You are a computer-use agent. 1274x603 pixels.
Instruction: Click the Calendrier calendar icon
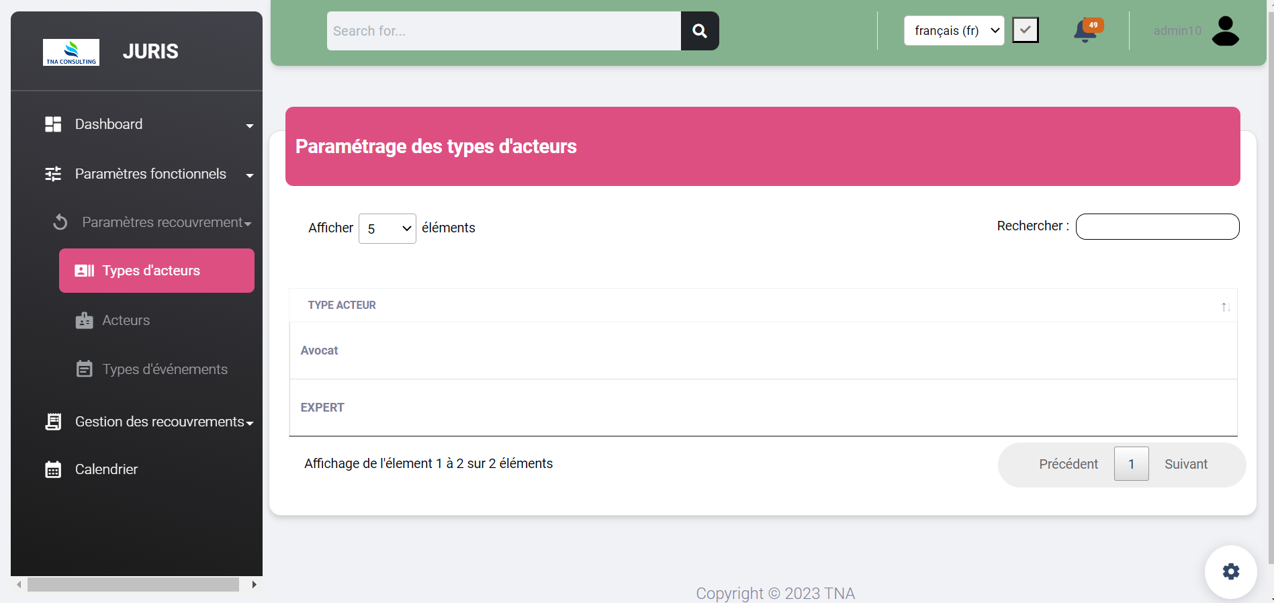click(53, 469)
